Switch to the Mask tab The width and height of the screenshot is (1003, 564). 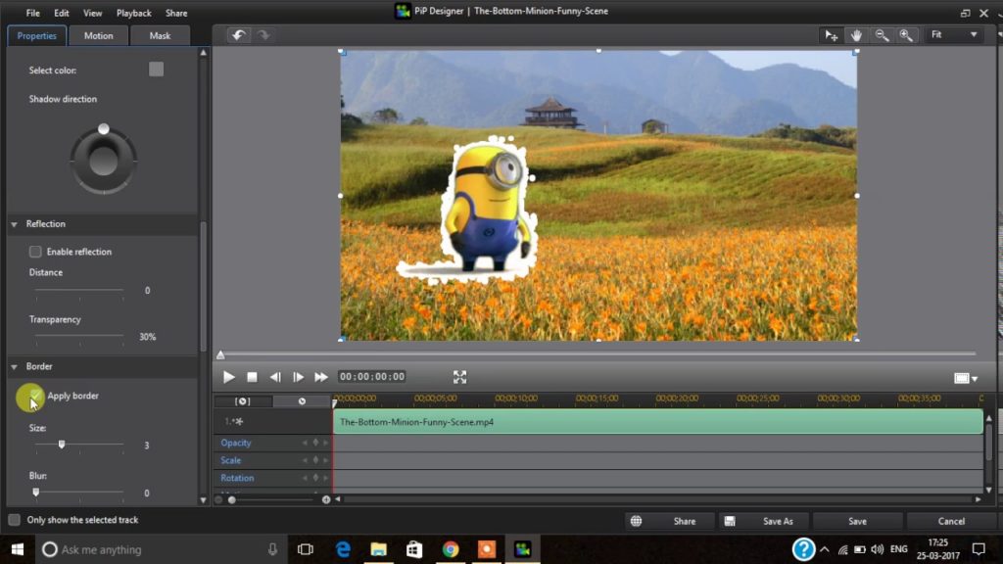point(160,36)
